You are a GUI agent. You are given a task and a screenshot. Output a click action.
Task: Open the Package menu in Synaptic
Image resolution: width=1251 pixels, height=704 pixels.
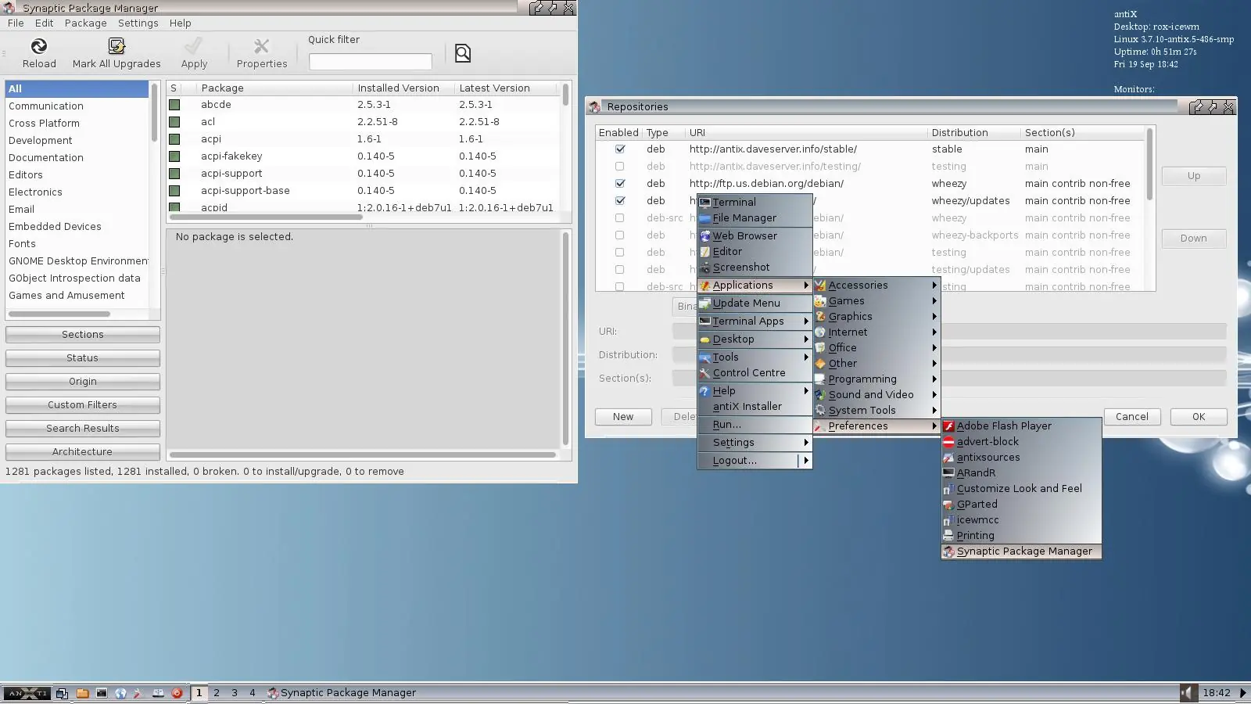(85, 23)
